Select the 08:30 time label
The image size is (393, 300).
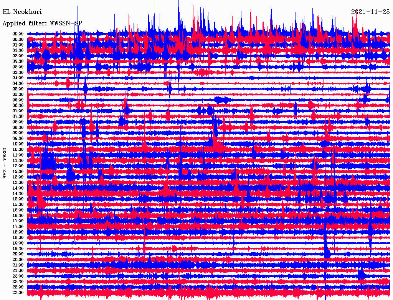click(x=18, y=127)
